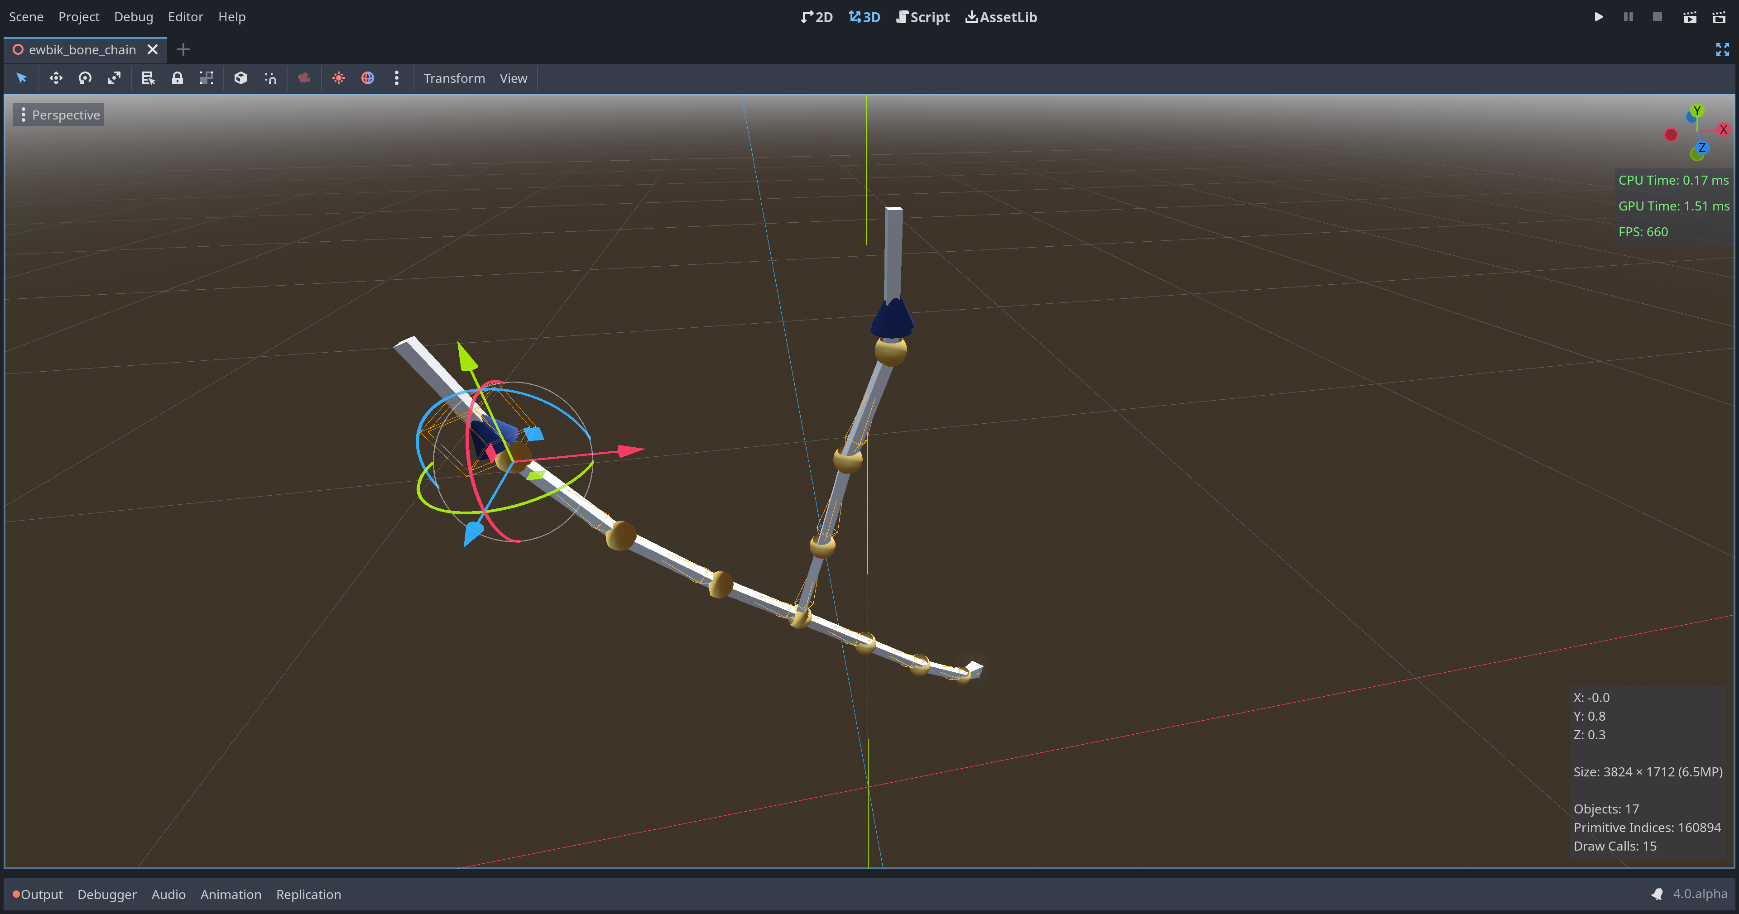Open the list selectable nodes tool
The image size is (1739, 914).
(148, 78)
